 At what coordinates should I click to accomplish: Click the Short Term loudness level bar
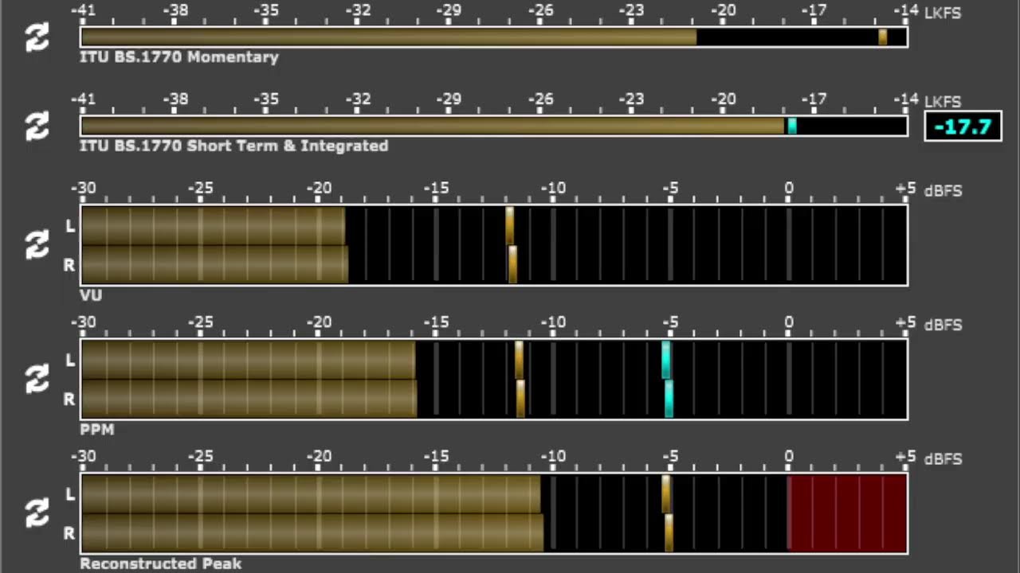pos(433,126)
